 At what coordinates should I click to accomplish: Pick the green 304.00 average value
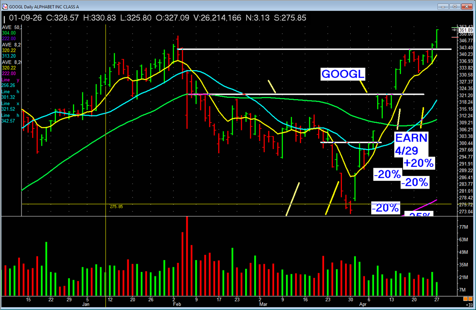click(9, 33)
